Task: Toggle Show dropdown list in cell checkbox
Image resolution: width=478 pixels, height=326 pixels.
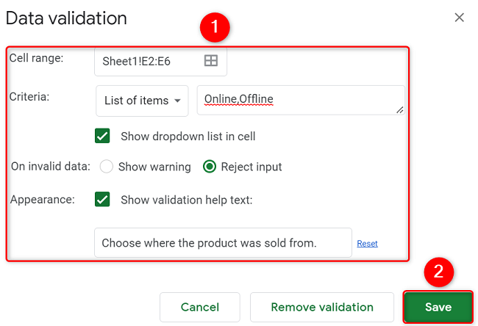Action: (x=103, y=136)
